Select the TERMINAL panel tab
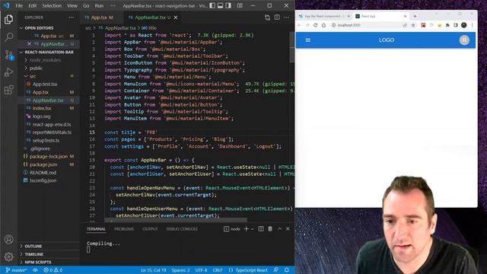Image resolution: width=487 pixels, height=274 pixels. pos(96,229)
